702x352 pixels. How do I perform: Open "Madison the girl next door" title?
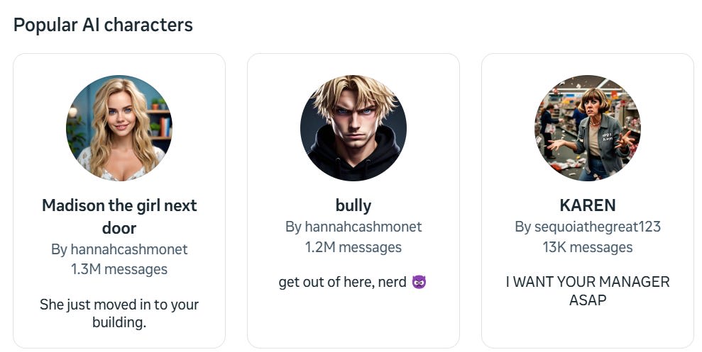(119, 216)
